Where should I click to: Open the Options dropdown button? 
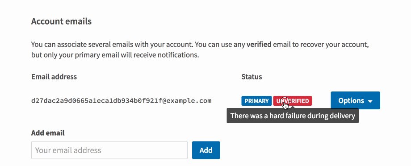tap(355, 100)
